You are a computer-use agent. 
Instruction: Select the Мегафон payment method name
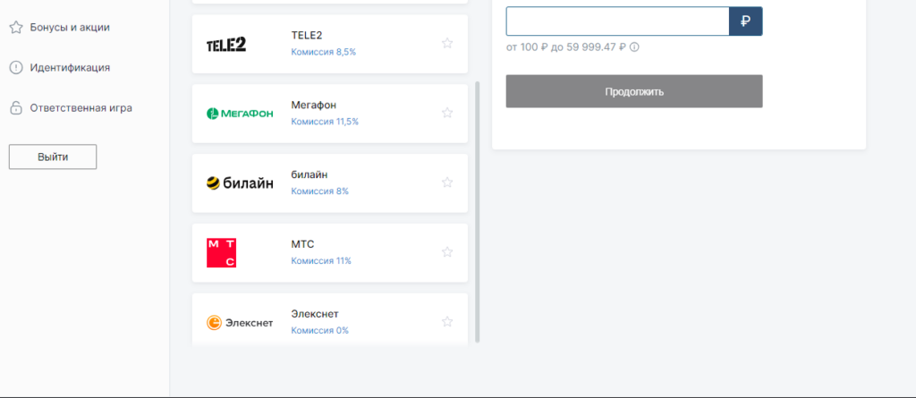314,106
